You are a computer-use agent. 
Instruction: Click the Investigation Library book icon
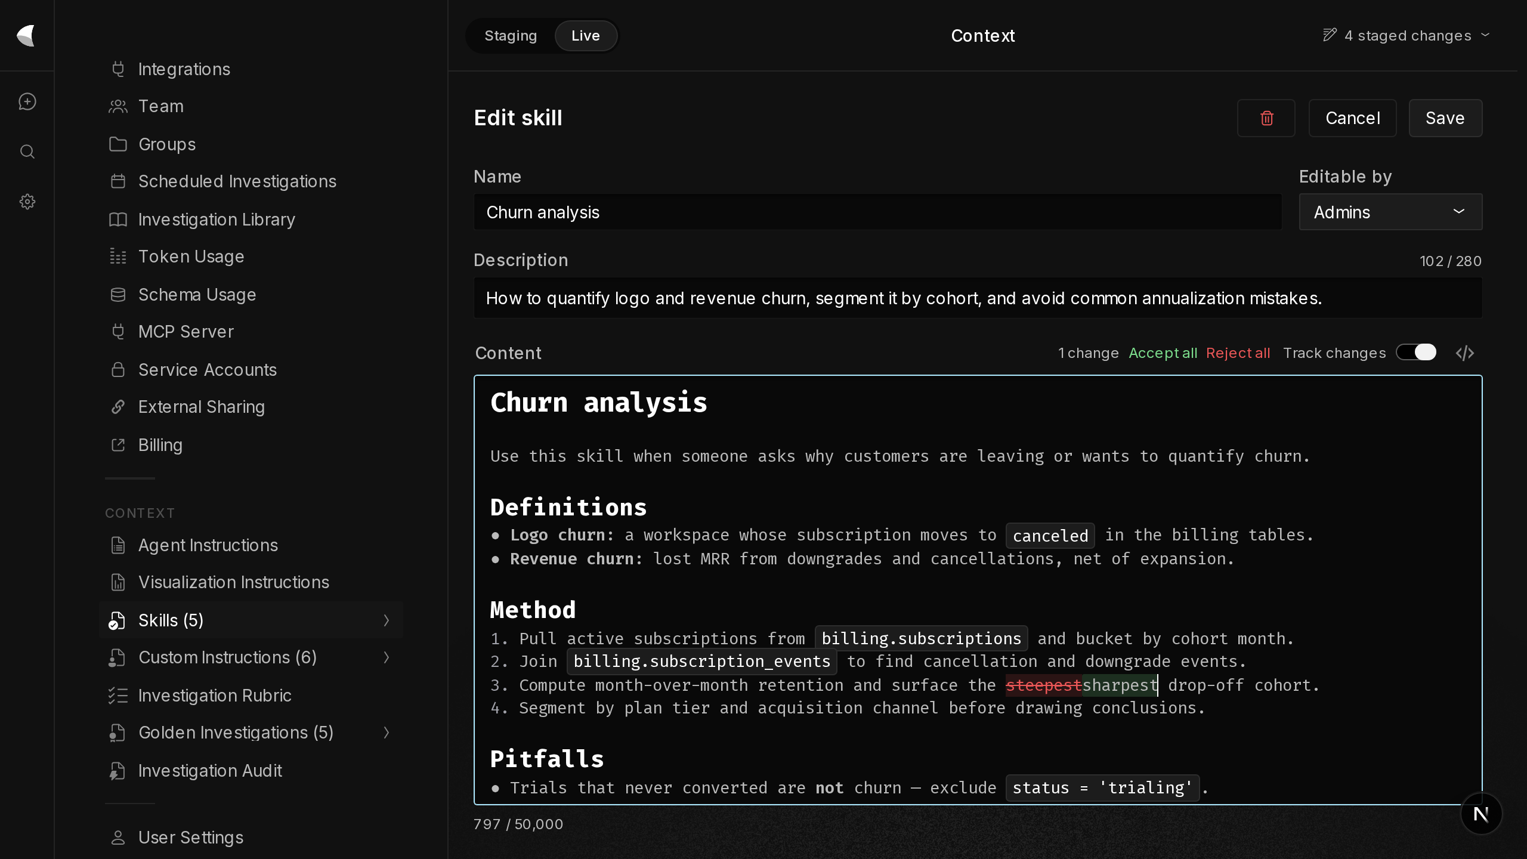coord(118,220)
